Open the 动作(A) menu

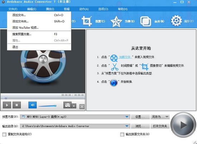[x=84, y=9]
